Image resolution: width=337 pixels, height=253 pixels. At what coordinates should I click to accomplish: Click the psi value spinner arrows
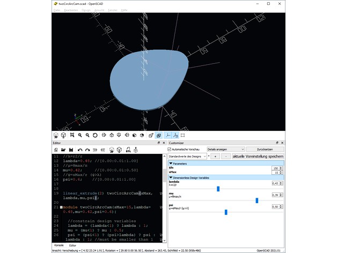(281, 206)
